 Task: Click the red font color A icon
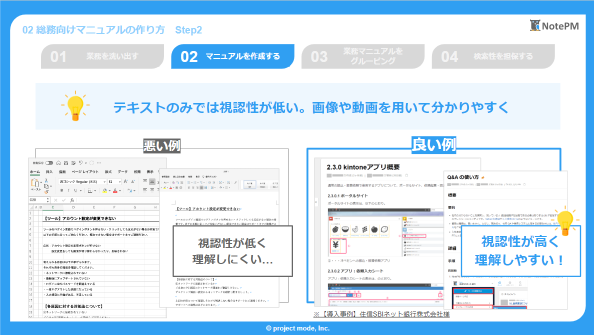tap(115, 190)
